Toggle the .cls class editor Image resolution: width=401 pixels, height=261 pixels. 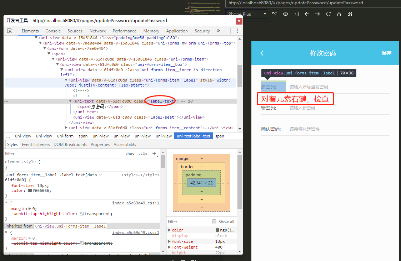143,153
